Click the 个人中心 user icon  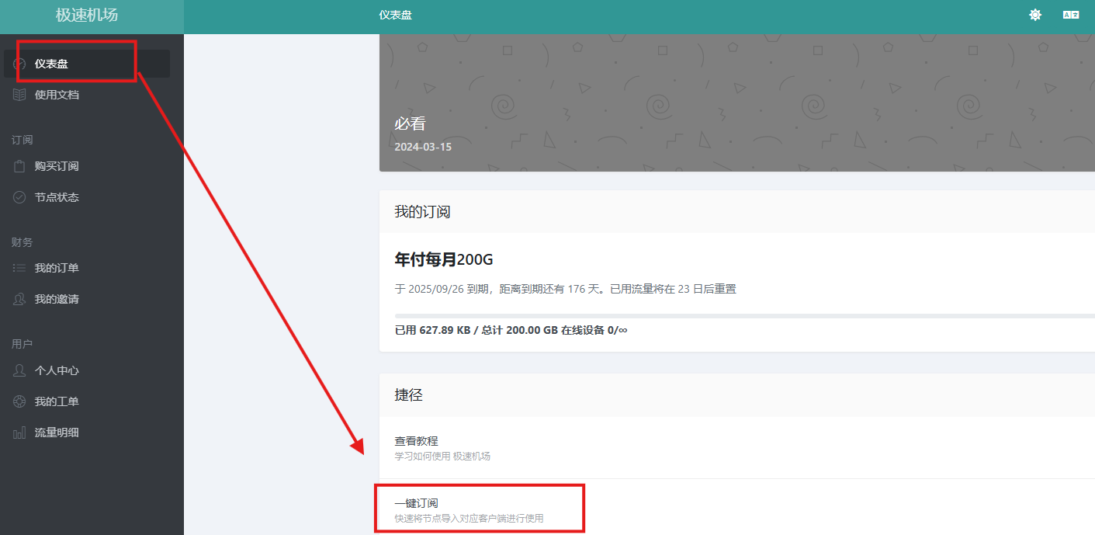coord(20,370)
